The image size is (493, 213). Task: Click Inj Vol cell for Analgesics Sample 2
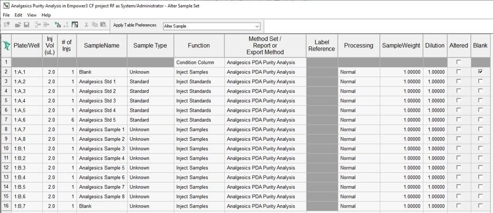[x=50, y=139]
